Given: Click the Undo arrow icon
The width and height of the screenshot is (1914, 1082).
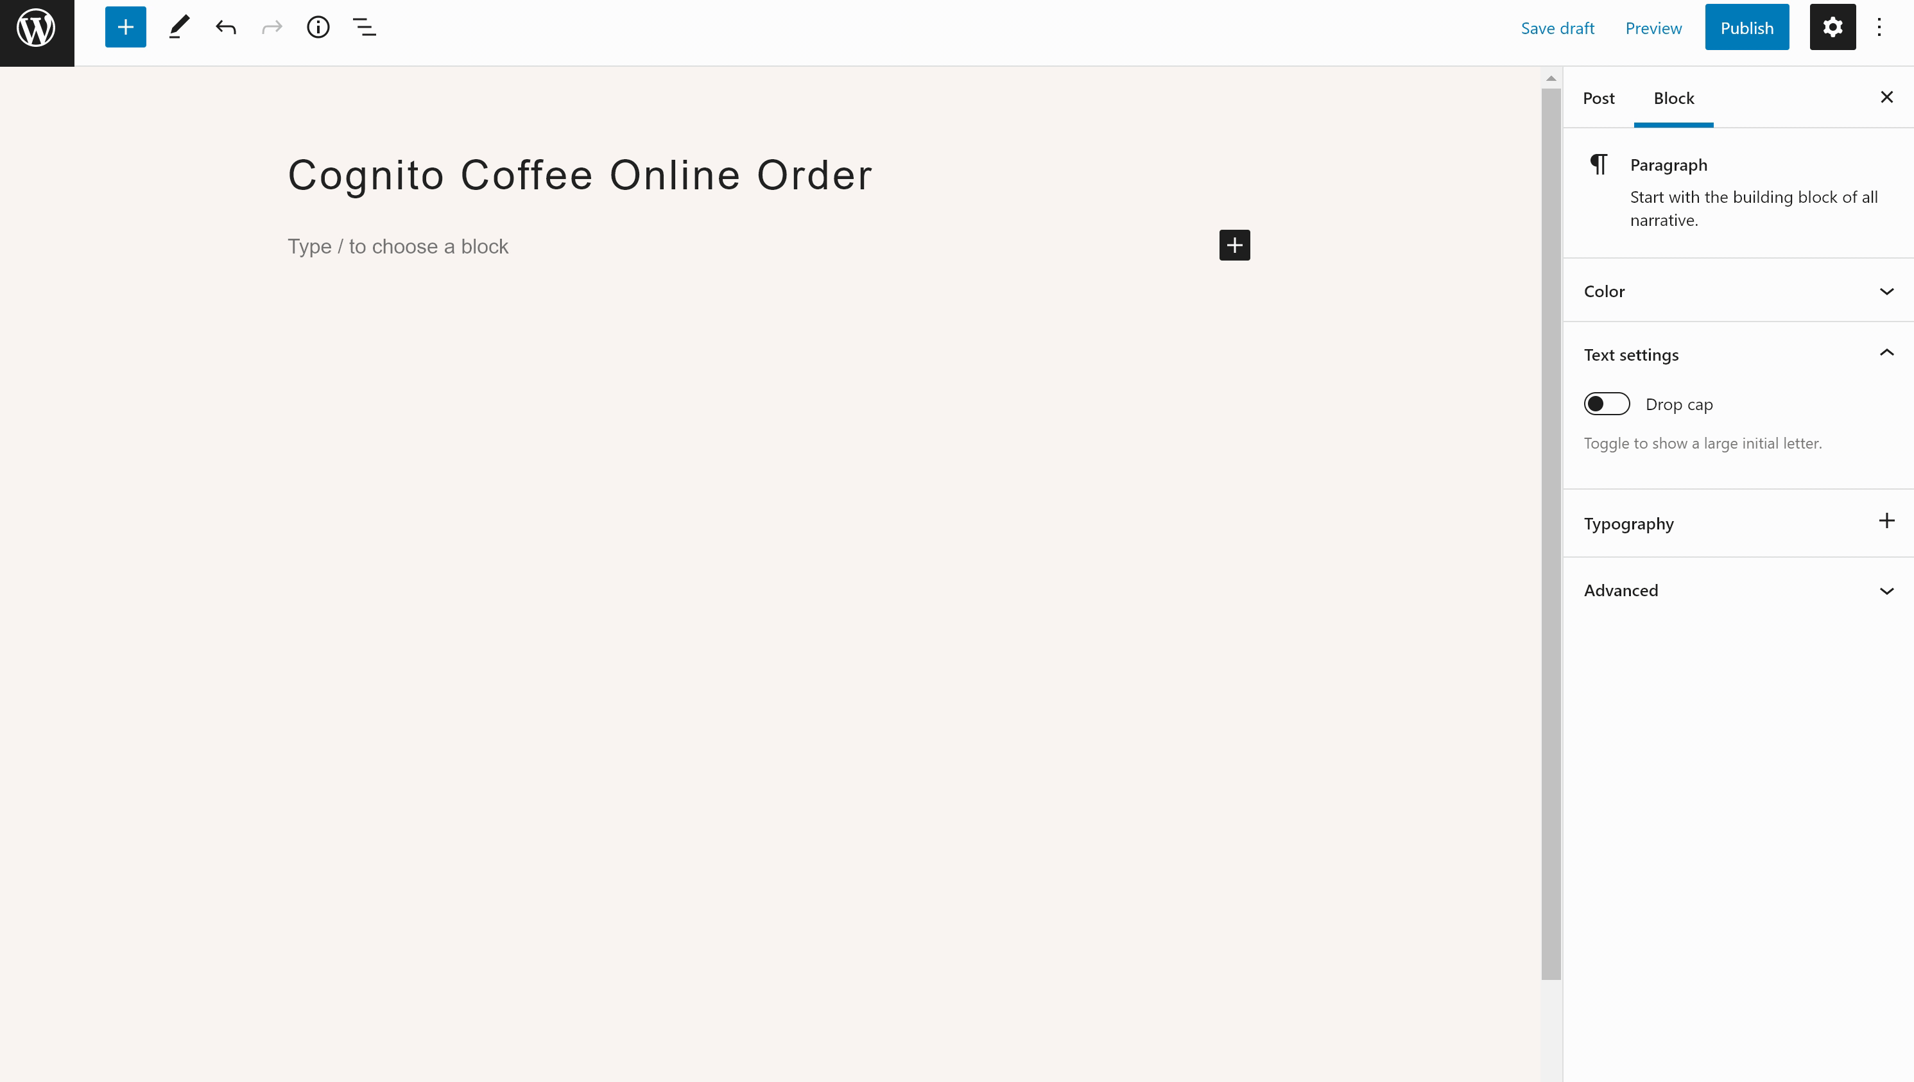Looking at the screenshot, I should tap(226, 28).
